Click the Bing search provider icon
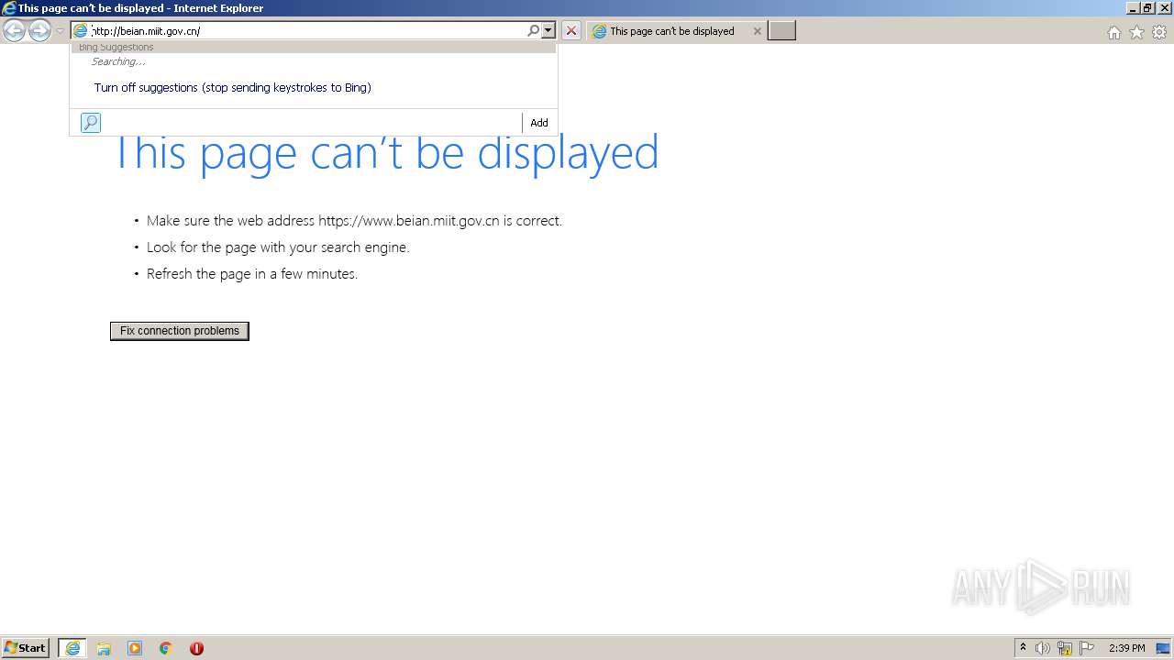Image resolution: width=1174 pixels, height=660 pixels. [91, 123]
